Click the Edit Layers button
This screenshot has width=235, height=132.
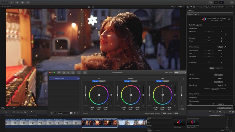pyautogui.click(x=218, y=75)
